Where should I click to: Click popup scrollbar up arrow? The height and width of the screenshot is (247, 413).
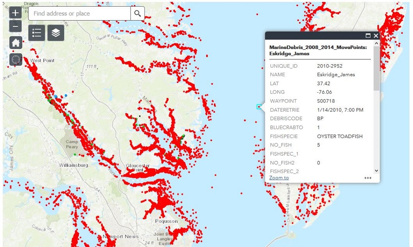[x=376, y=43]
